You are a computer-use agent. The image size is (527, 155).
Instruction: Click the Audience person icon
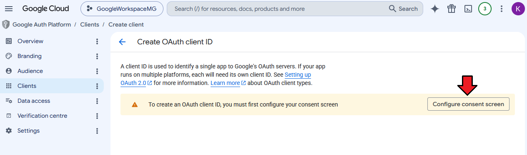pos(8,71)
